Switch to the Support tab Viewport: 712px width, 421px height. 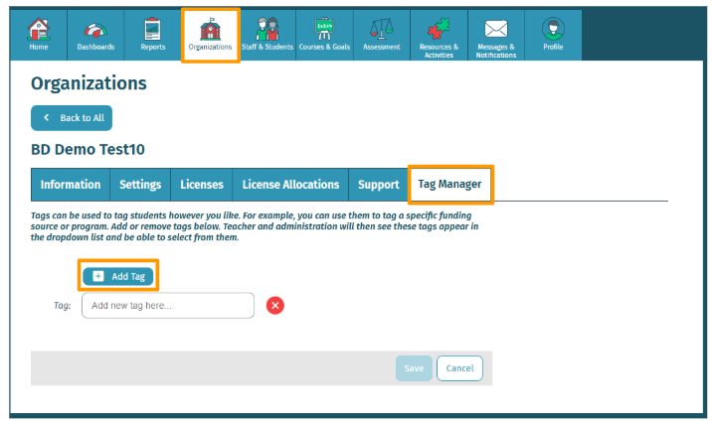[378, 185]
